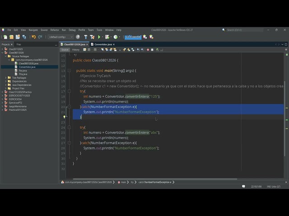Click the orange Undo arrow

(33, 37)
